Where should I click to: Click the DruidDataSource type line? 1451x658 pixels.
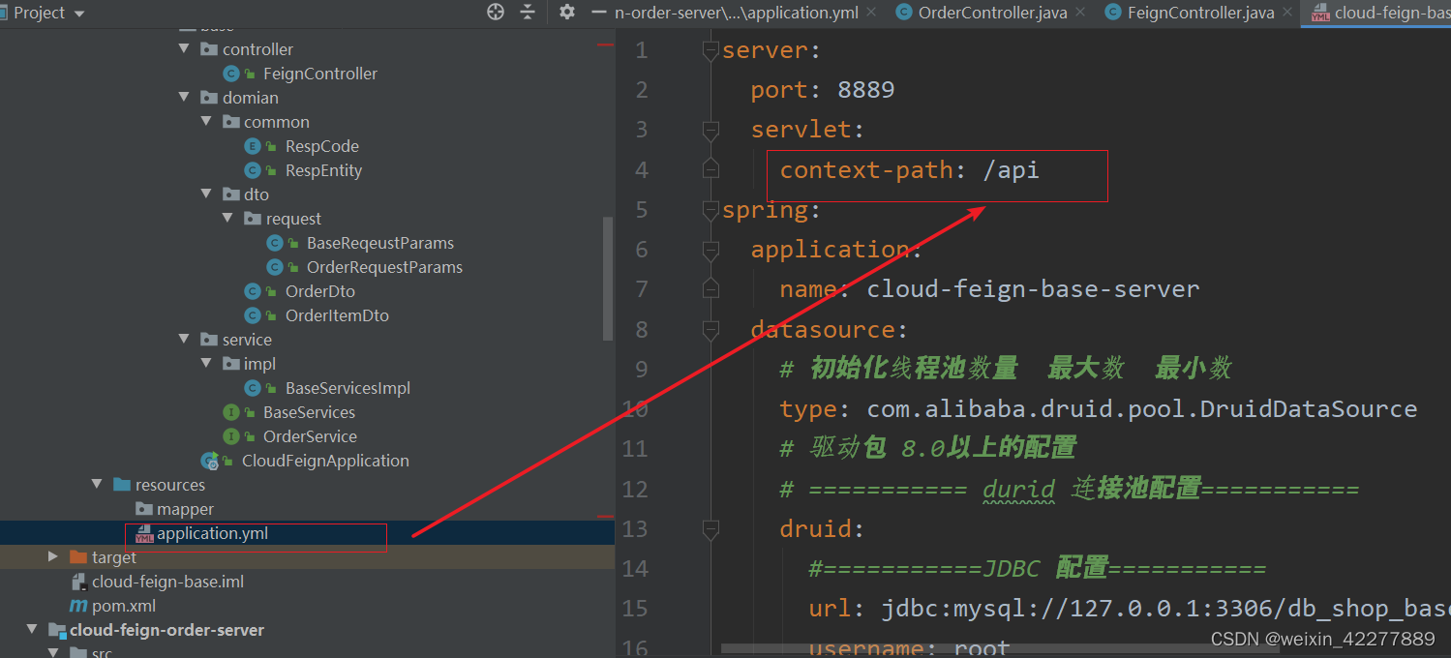(1098, 409)
